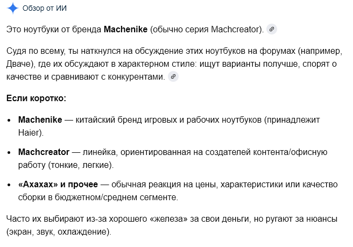Click bold 'Machenike' in the first sentence

125,29
